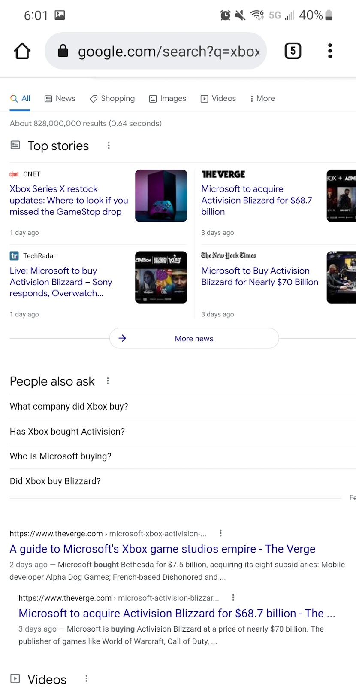Tap the Verge story thumbnail
This screenshot has height=687, width=356.
(341, 196)
